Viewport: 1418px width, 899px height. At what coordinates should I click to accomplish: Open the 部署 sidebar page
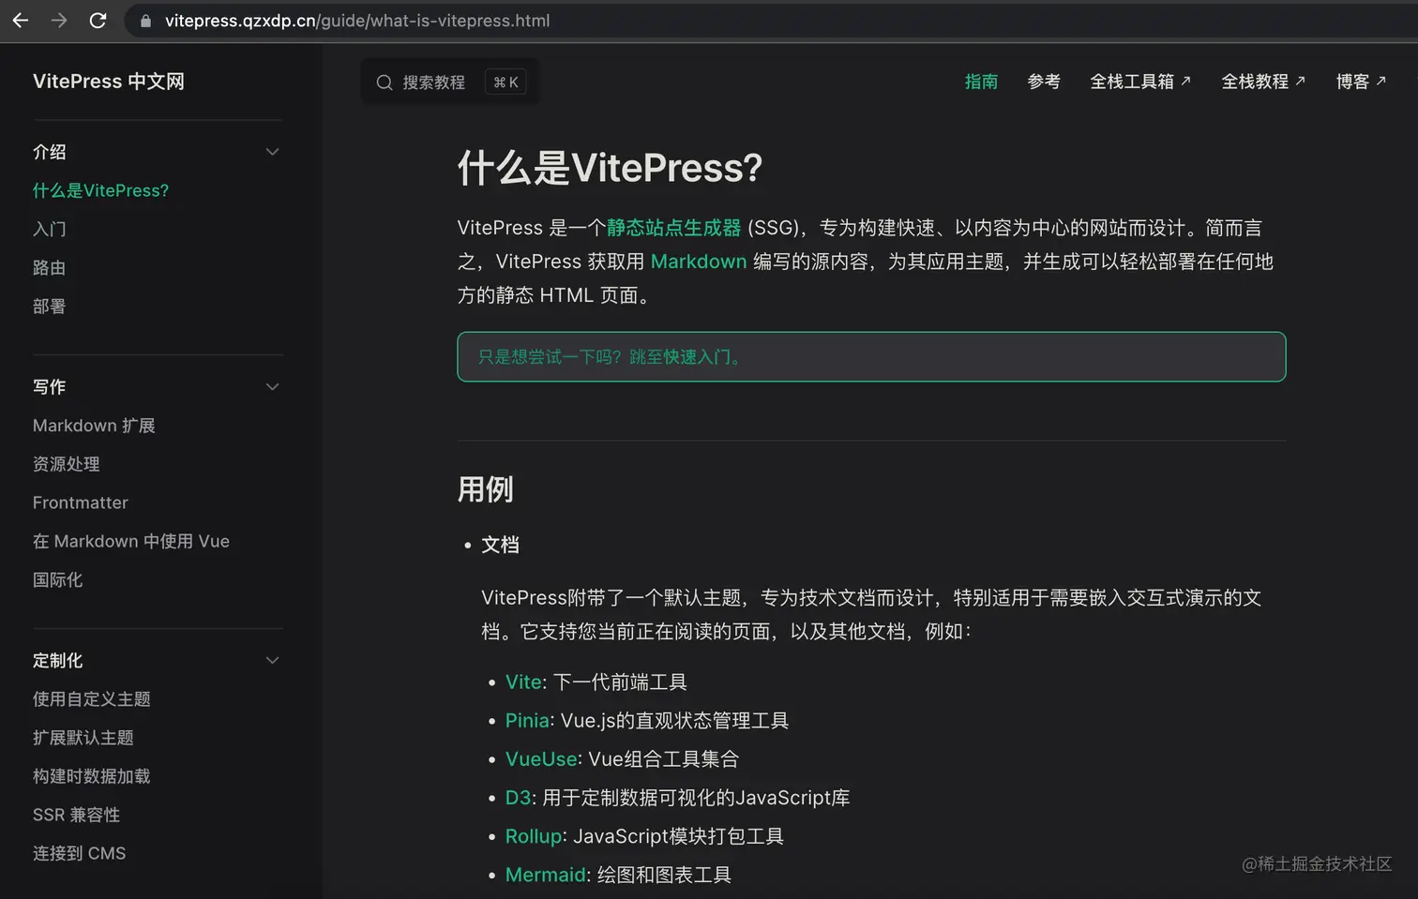tap(50, 307)
